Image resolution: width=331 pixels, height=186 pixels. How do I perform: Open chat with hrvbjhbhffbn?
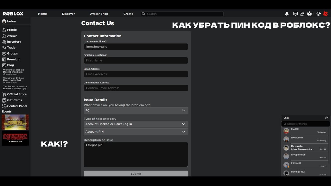tap(306, 156)
